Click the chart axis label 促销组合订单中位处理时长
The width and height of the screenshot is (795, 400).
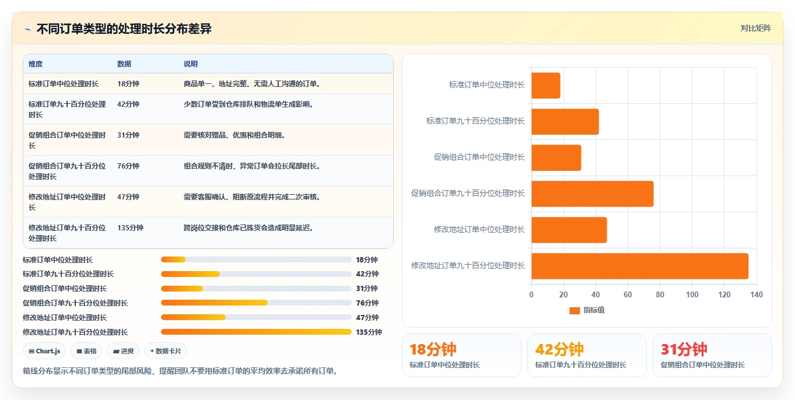point(479,157)
